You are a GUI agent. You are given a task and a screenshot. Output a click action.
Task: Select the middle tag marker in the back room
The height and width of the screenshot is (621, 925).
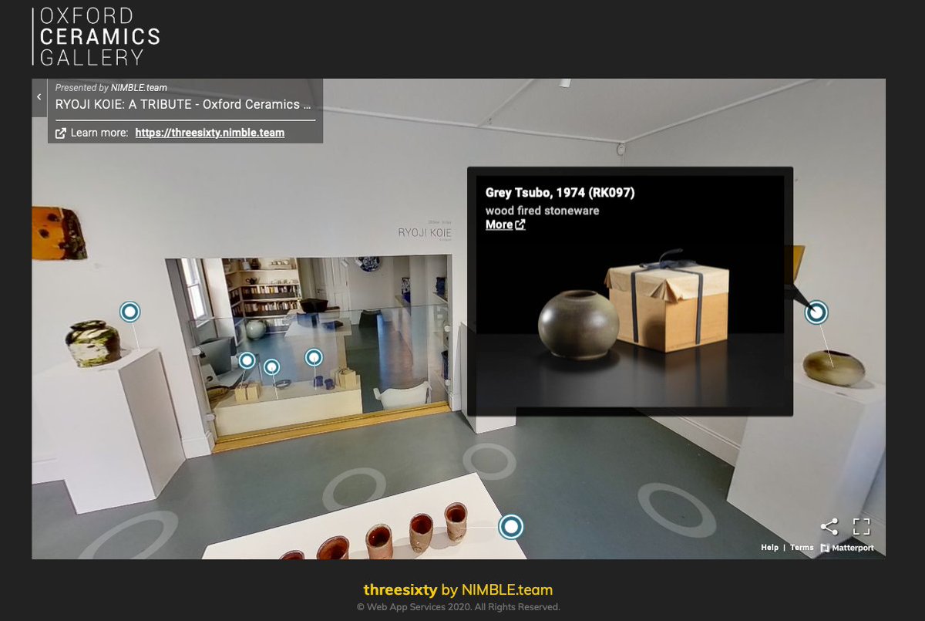click(271, 367)
